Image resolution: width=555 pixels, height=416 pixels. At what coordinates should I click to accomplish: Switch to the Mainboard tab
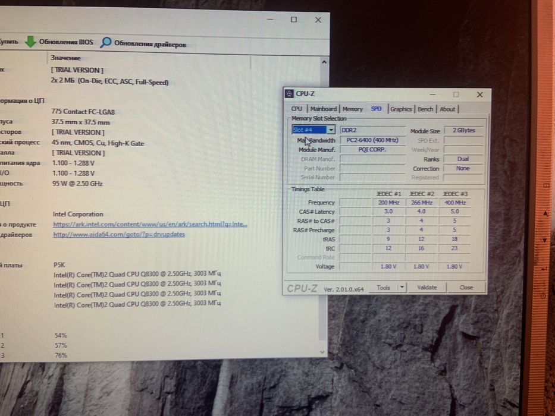(x=324, y=109)
